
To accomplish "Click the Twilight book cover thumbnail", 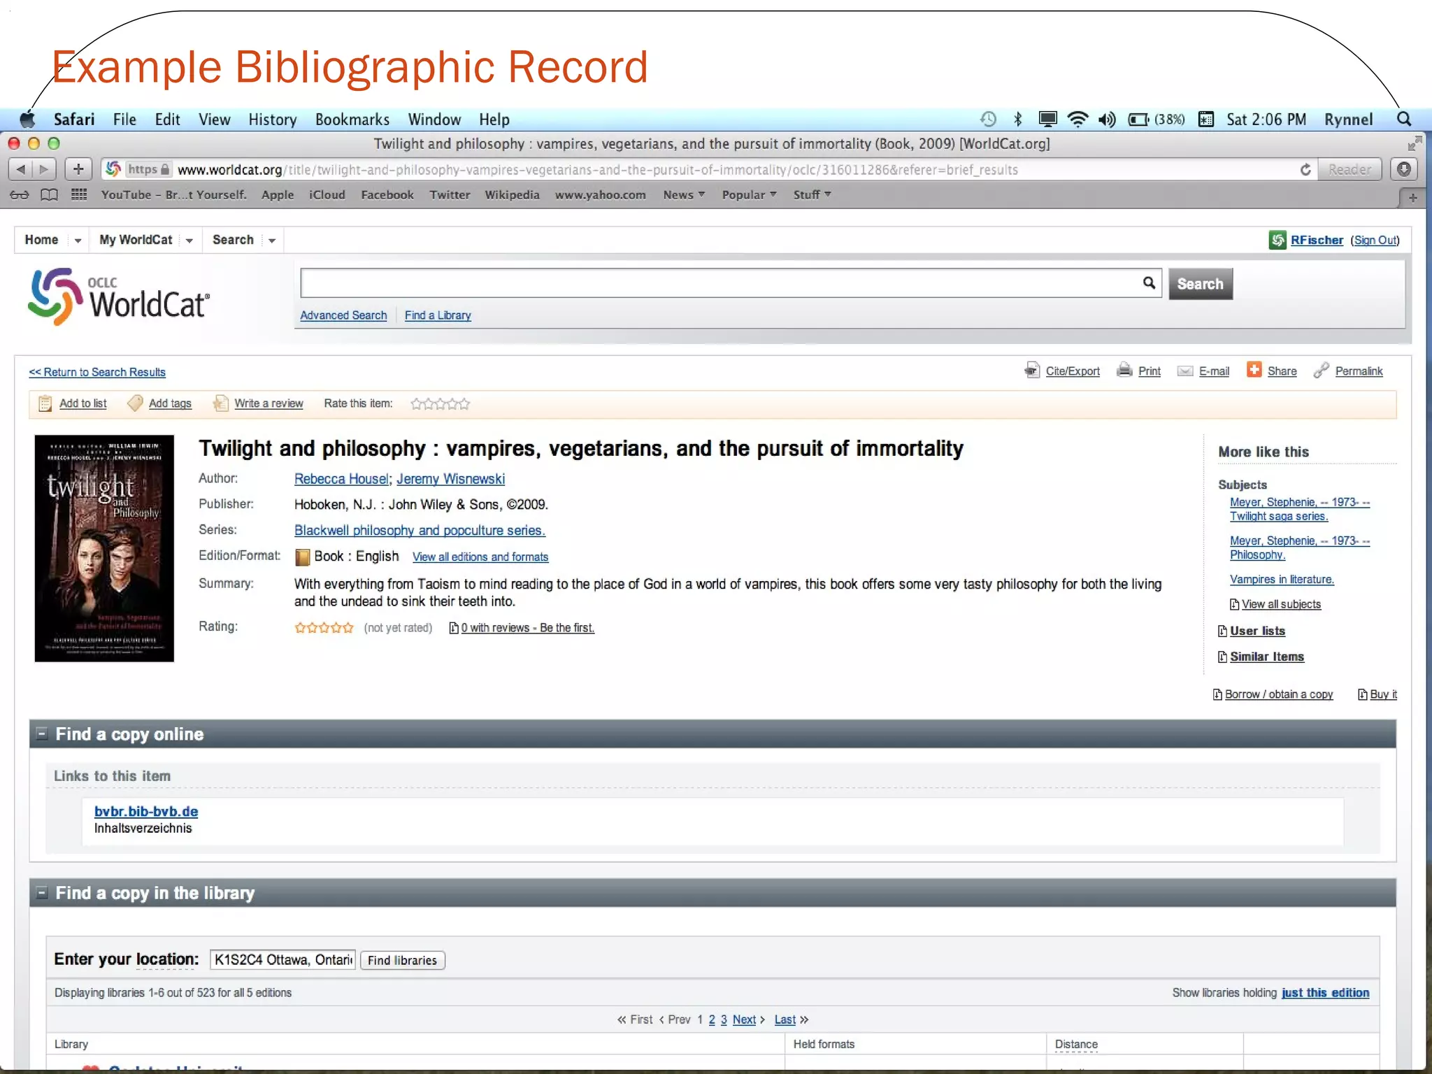I will (x=104, y=548).
